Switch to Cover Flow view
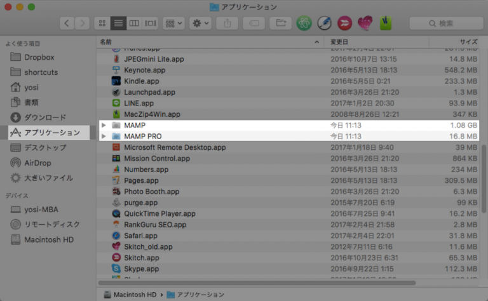The image size is (488, 301). pyautogui.click(x=151, y=23)
